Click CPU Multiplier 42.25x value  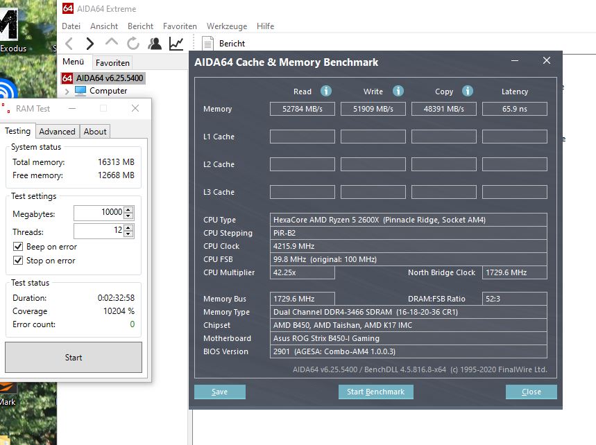303,272
